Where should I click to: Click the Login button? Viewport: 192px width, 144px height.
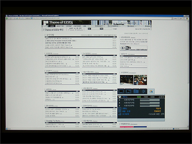[115, 29]
